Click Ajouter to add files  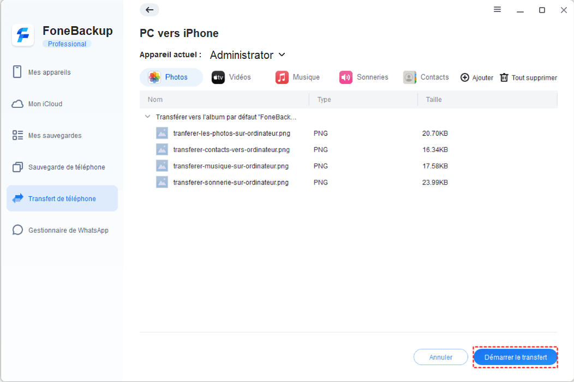pyautogui.click(x=477, y=77)
